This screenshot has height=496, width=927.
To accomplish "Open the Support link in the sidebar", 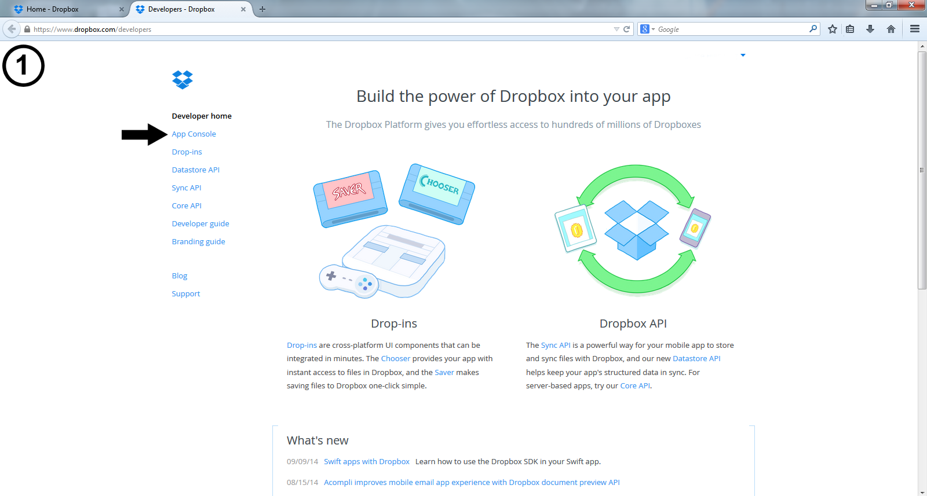I will [185, 293].
